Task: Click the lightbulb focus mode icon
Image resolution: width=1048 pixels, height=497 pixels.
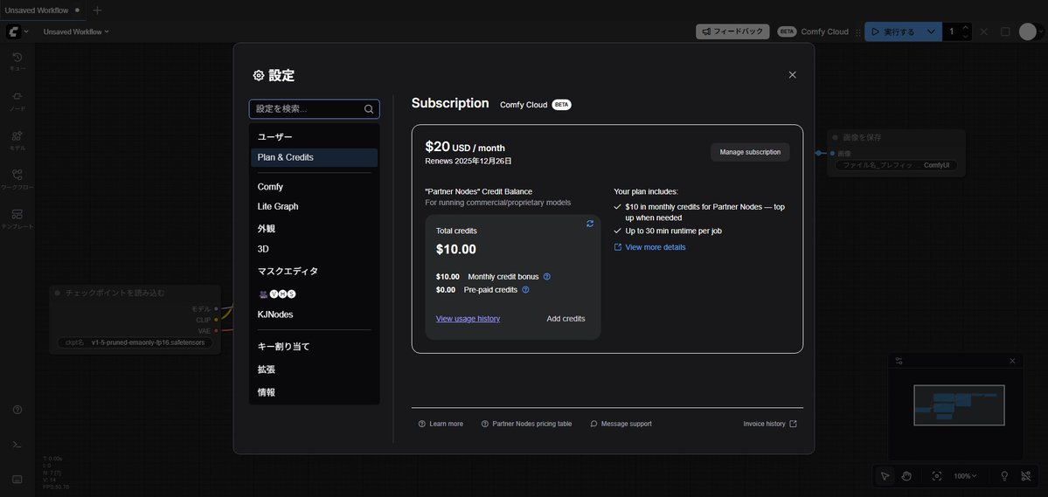Action: coord(1004,476)
